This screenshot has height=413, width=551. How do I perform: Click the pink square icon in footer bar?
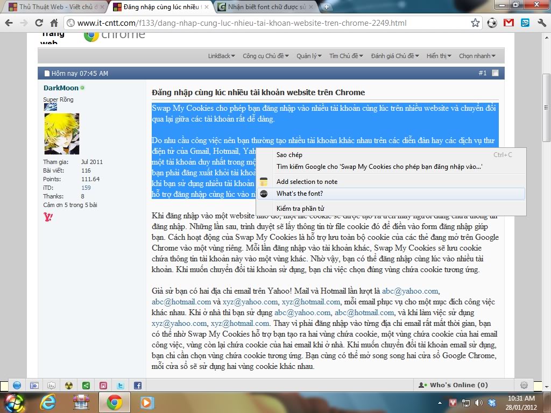click(103, 385)
